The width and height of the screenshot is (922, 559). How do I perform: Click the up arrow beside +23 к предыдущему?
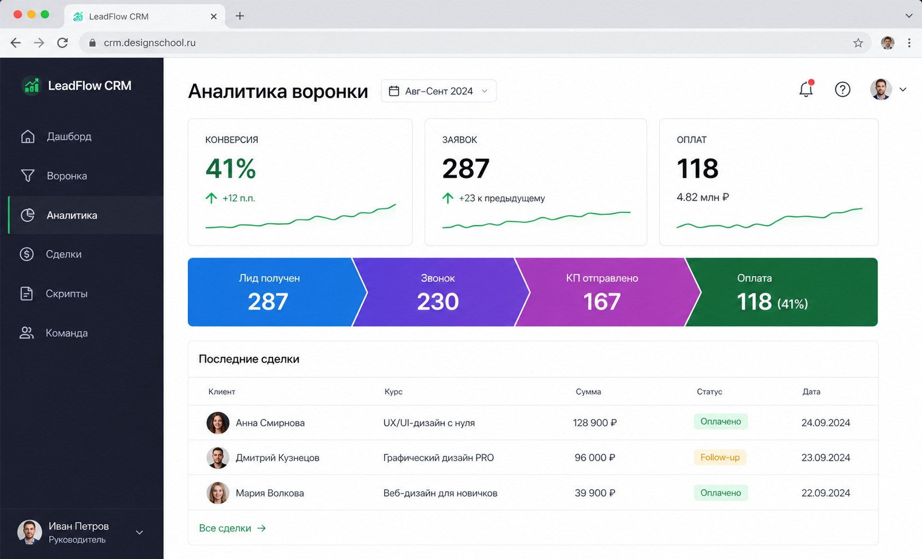click(448, 198)
